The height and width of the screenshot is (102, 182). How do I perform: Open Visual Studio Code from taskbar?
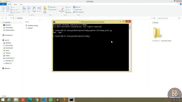pos(44,100)
